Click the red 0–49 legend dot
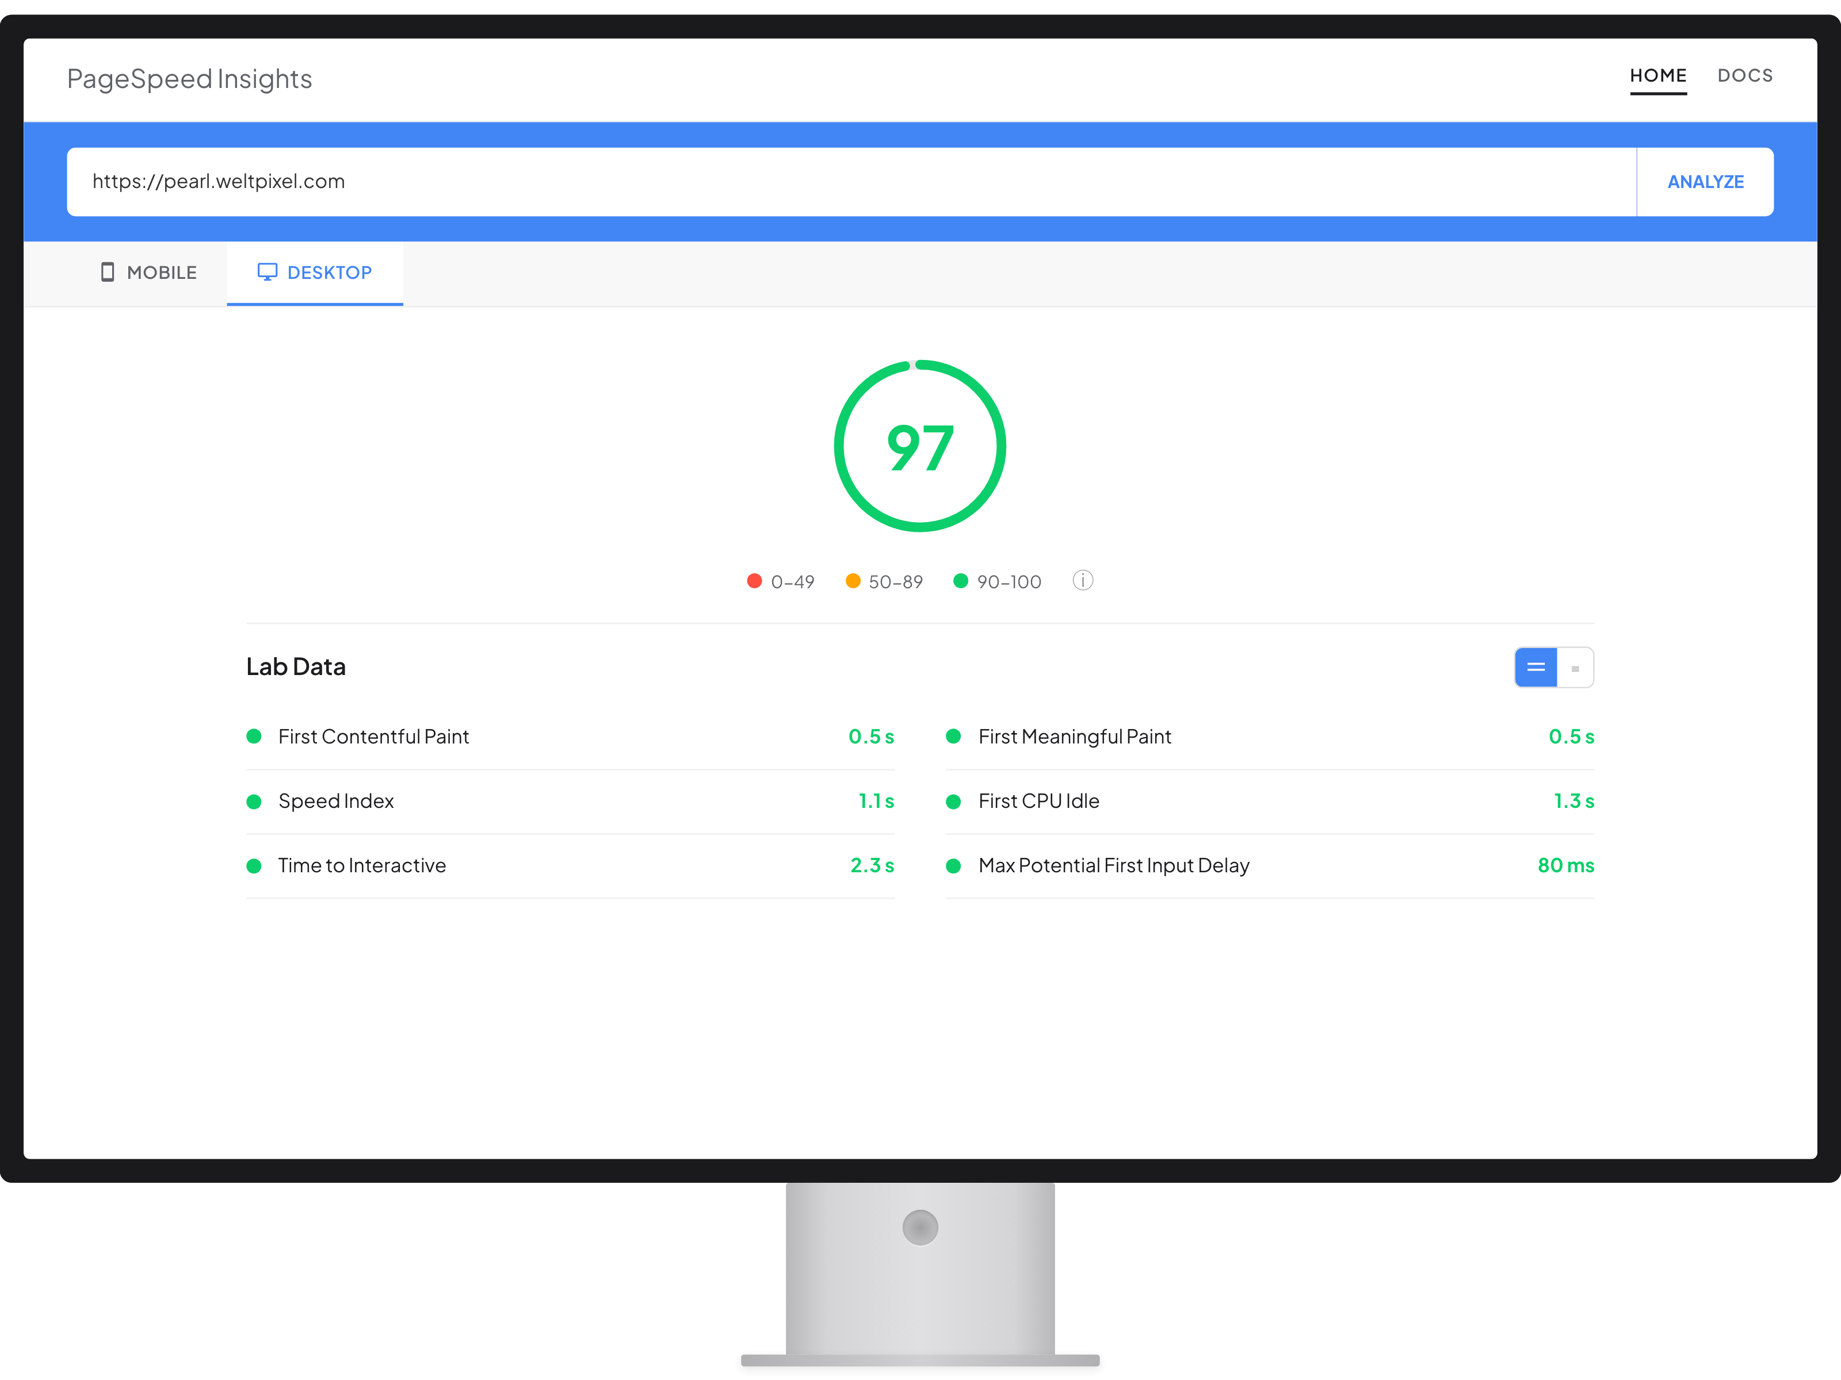This screenshot has height=1380, width=1841. point(754,581)
